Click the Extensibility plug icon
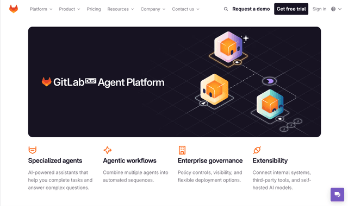The width and height of the screenshot is (348, 206). (257, 150)
